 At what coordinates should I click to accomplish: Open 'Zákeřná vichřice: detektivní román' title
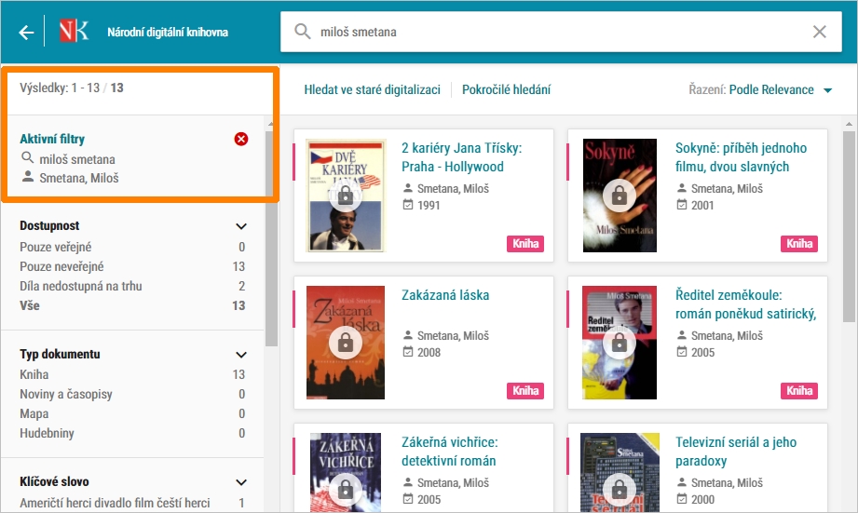point(450,452)
